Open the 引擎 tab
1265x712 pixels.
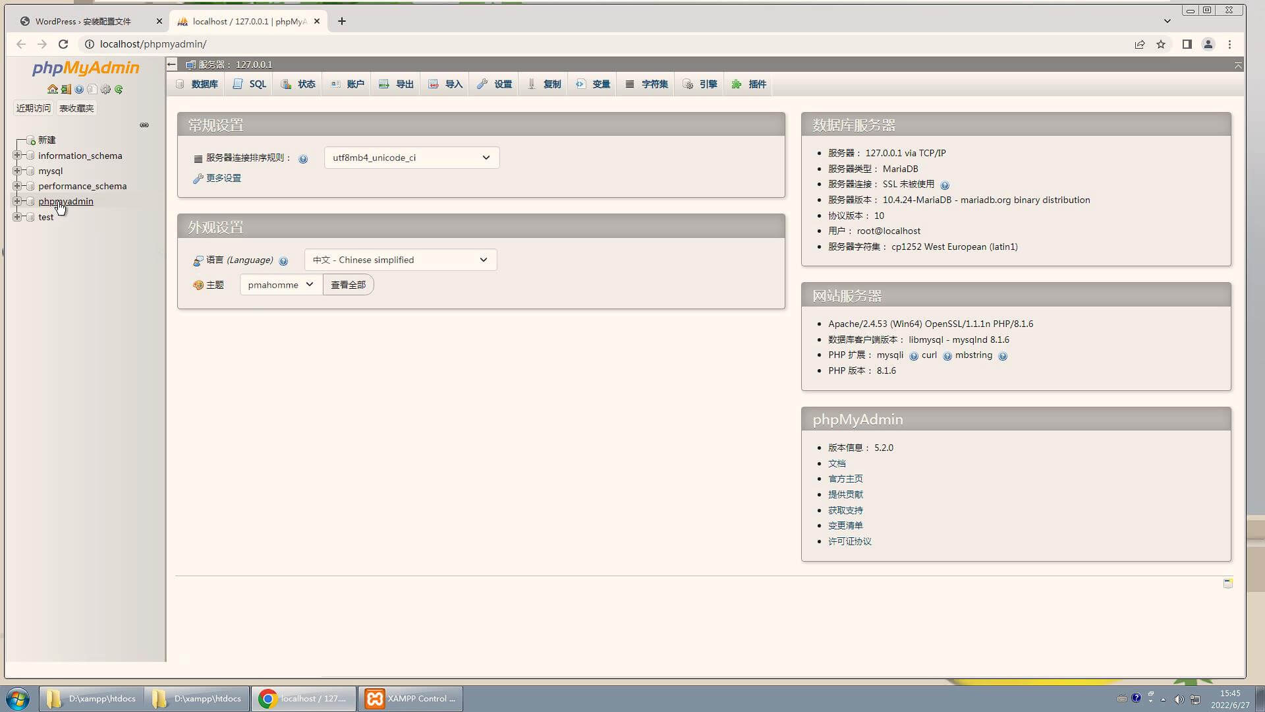click(700, 84)
